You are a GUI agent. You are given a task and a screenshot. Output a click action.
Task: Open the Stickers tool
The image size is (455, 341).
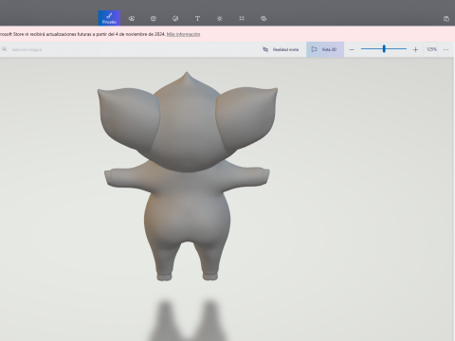pos(175,19)
